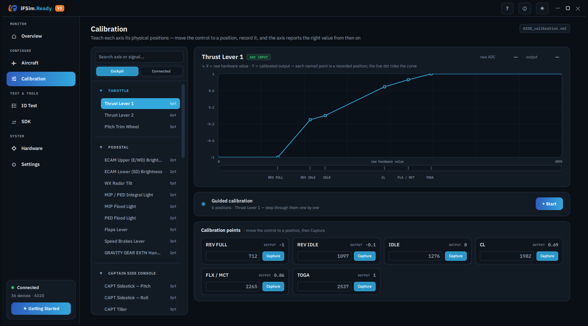Click the IDLE raw value field 1276
The width and height of the screenshot is (588, 326).
pyautogui.click(x=415, y=256)
